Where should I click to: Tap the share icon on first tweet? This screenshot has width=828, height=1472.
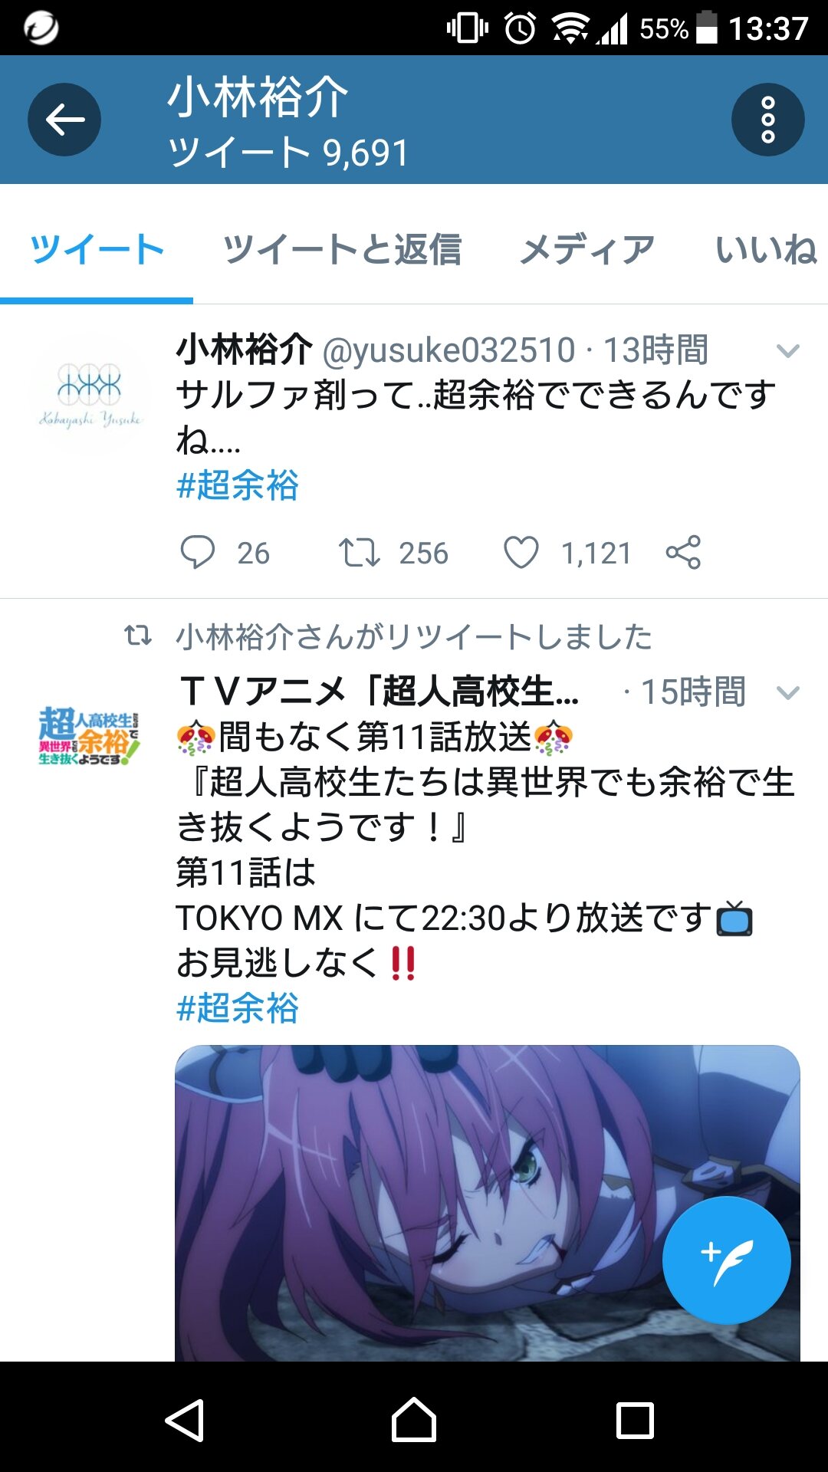tap(683, 552)
